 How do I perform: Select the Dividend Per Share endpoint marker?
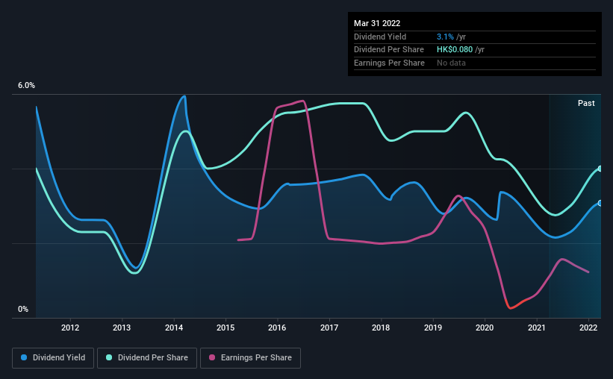[x=600, y=169]
